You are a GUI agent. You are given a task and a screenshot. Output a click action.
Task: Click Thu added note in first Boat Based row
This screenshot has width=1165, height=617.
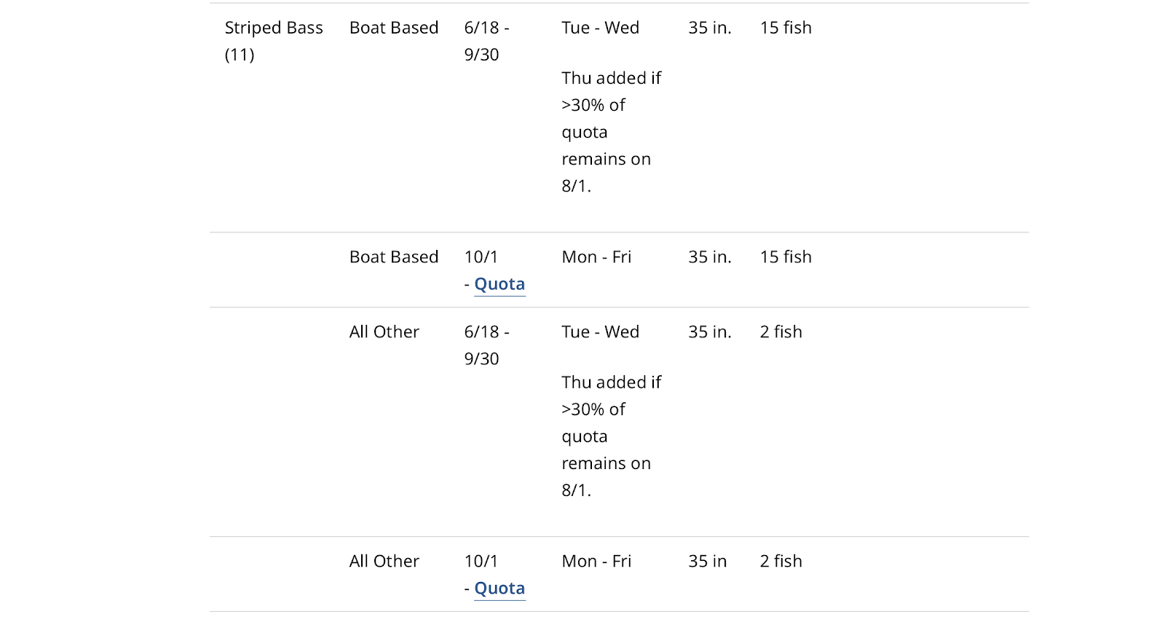click(x=612, y=132)
